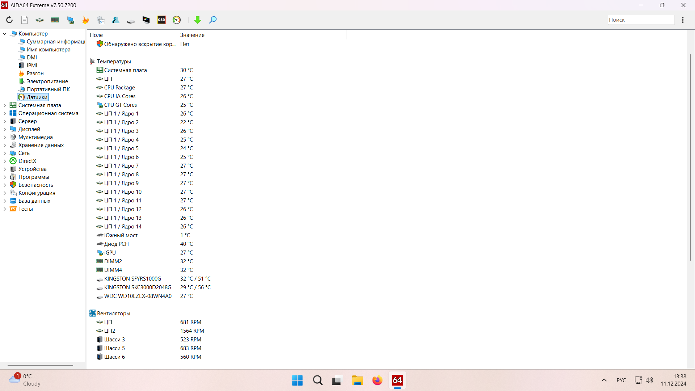
Task: Click the green download arrow icon
Action: [x=198, y=20]
